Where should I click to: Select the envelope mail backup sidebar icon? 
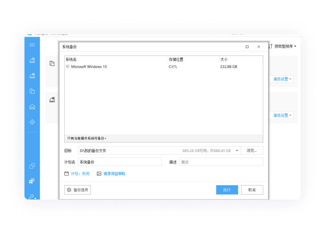[32, 107]
